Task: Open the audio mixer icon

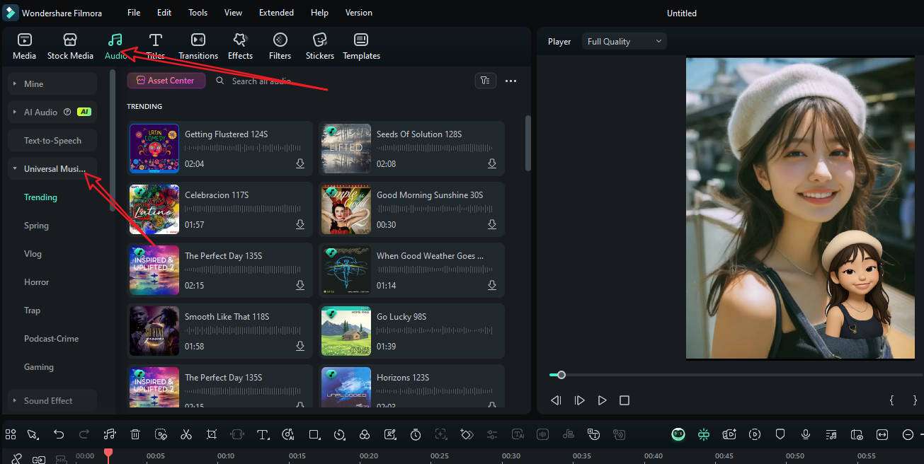Action: pos(831,434)
